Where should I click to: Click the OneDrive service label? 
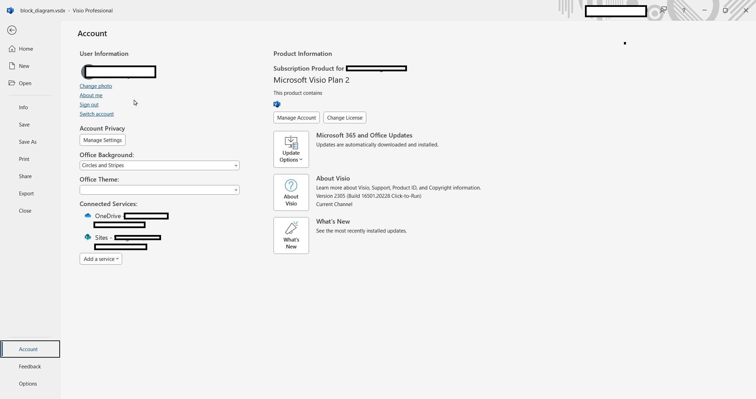108,216
